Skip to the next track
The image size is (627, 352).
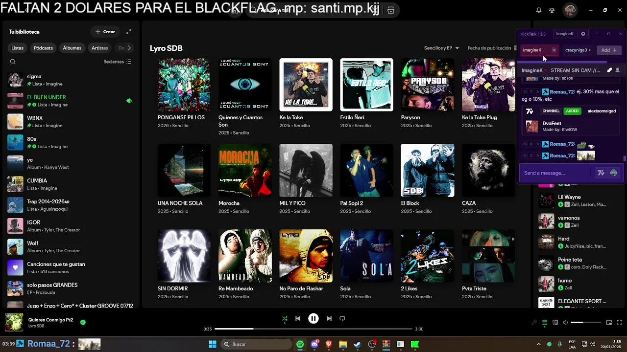click(x=329, y=318)
